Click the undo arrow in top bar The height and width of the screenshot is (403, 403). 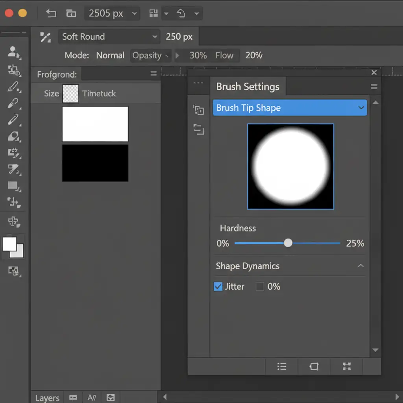point(51,14)
